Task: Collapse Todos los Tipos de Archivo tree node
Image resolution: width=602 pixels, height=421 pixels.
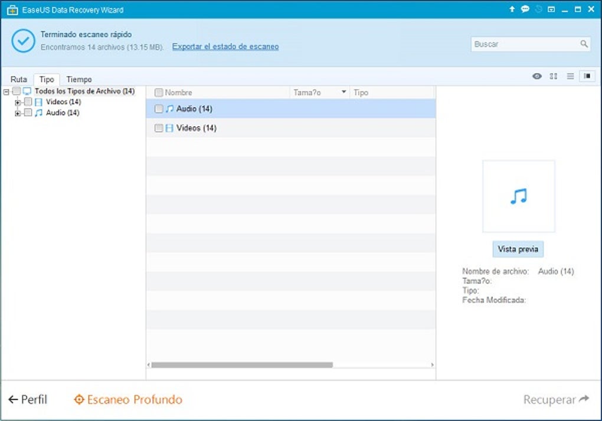Action: pos(6,91)
